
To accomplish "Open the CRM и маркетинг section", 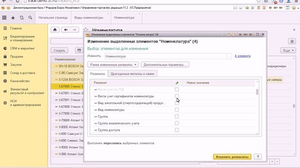I will tap(22, 49).
